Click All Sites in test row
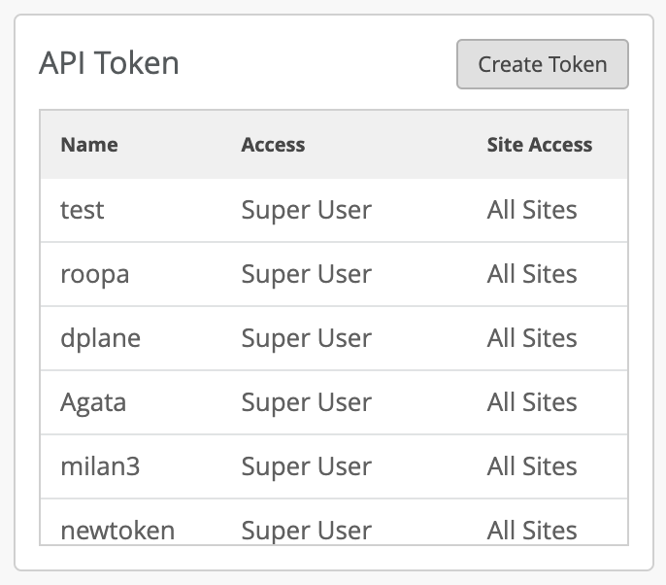This screenshot has height=585, width=666. pos(532,210)
